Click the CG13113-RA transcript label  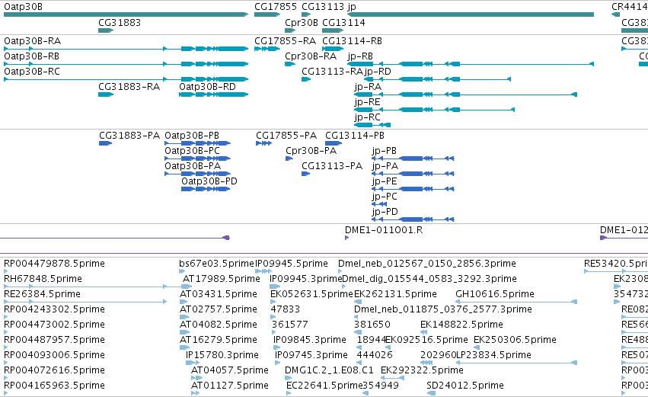click(x=332, y=72)
